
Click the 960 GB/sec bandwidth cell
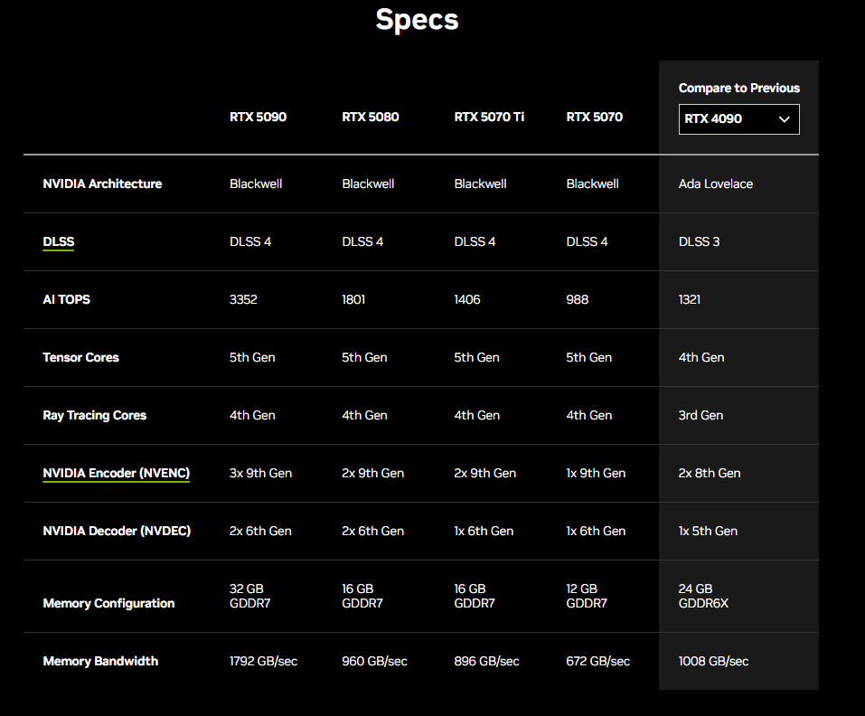coord(374,662)
